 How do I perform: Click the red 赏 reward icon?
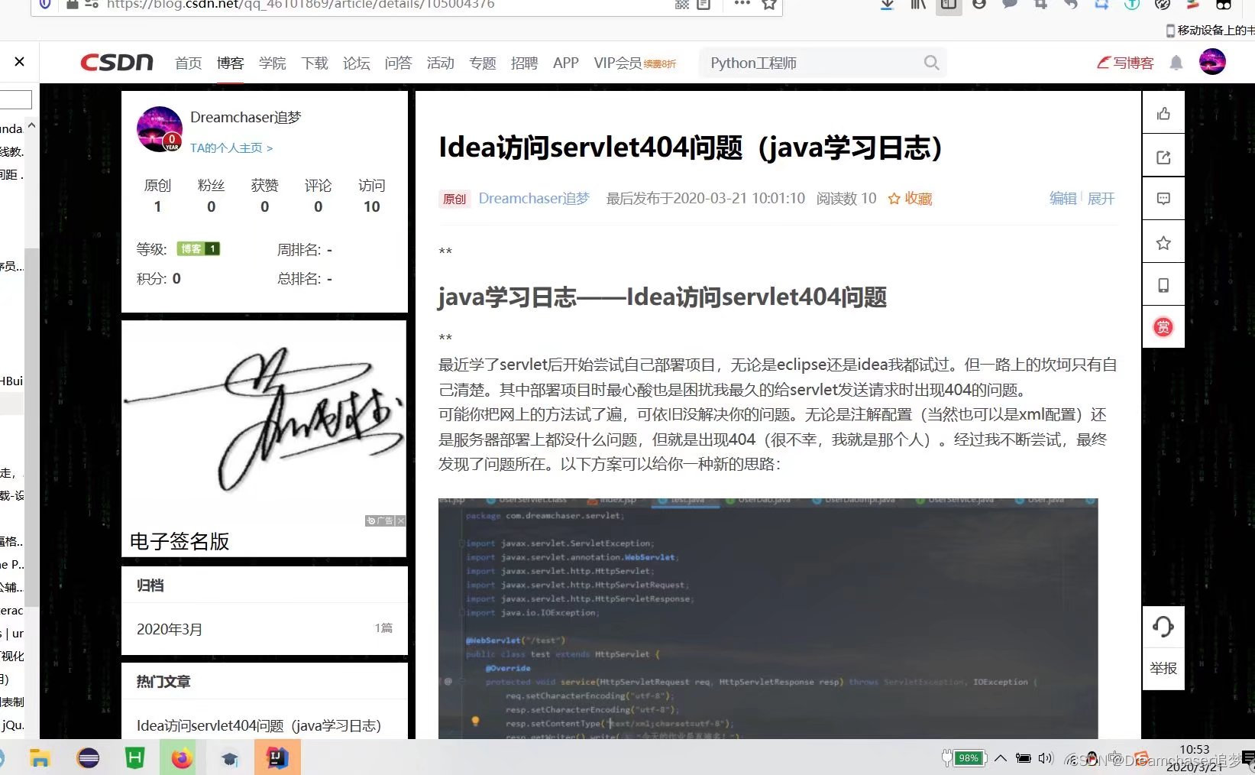1163,328
